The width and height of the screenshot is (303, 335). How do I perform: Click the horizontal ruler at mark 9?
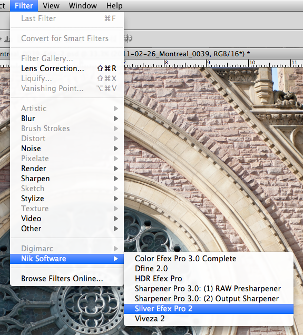point(209,63)
